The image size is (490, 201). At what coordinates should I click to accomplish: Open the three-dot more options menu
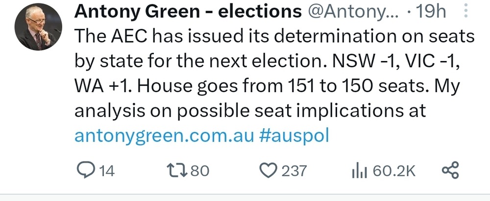(x=465, y=11)
